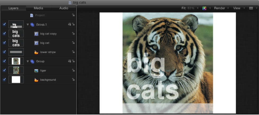This screenshot has height=115, width=259.
Task: Click the isolate icon on Group_1 row
Action: point(70,24)
